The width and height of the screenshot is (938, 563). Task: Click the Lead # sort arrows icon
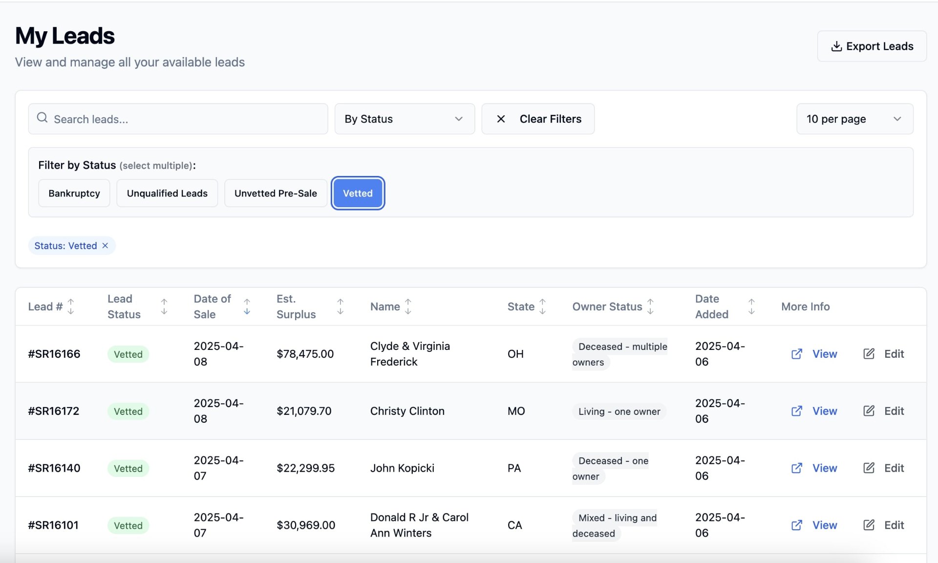71,306
